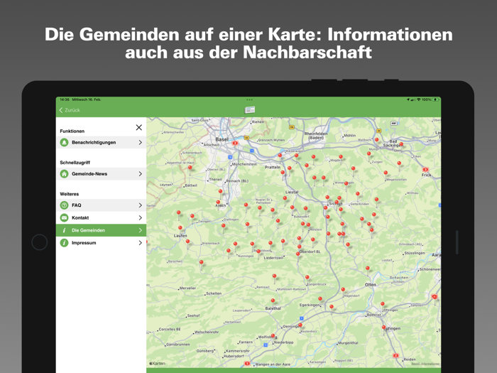Image resolution: width=497 pixels, height=373 pixels.
Task: Open the FAQ menu entry
Action: coord(101,205)
